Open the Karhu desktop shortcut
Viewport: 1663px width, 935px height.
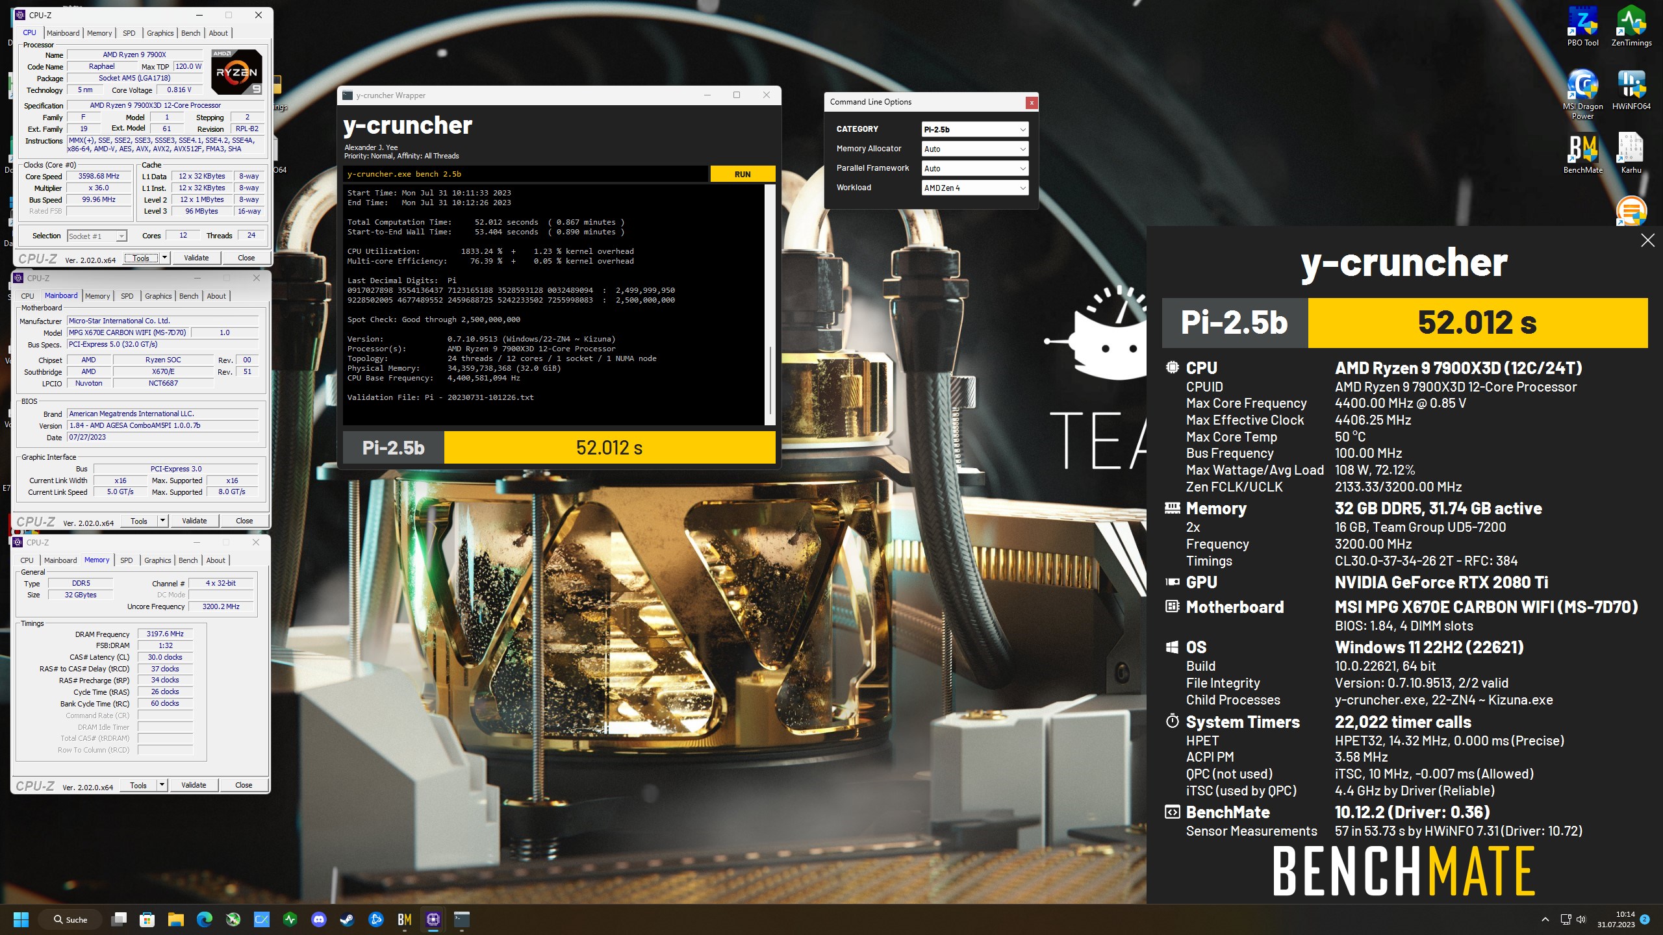[x=1631, y=154]
